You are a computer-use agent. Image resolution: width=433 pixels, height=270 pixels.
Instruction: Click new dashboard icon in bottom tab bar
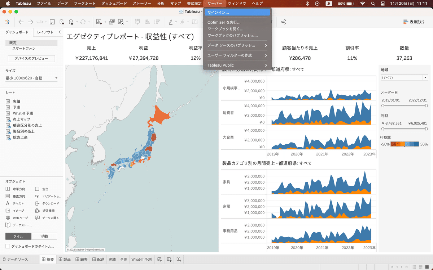click(169, 259)
